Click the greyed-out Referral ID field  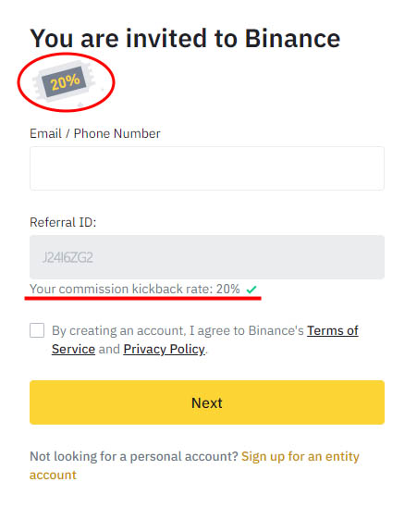point(207,257)
